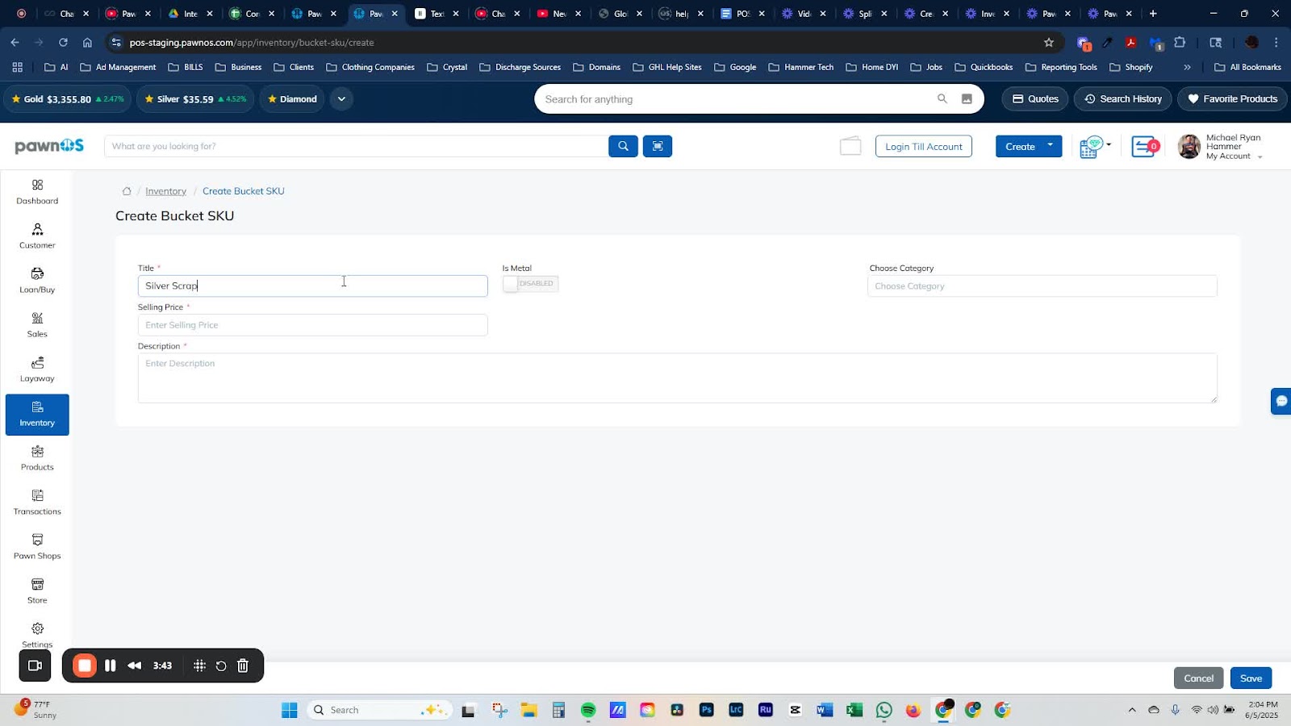Click the Title input field
Image resolution: width=1291 pixels, height=726 pixels.
pyautogui.click(x=312, y=286)
